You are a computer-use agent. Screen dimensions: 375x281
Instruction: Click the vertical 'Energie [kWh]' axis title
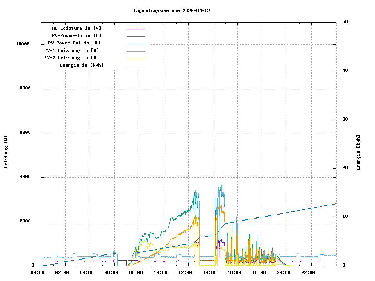pos(359,152)
